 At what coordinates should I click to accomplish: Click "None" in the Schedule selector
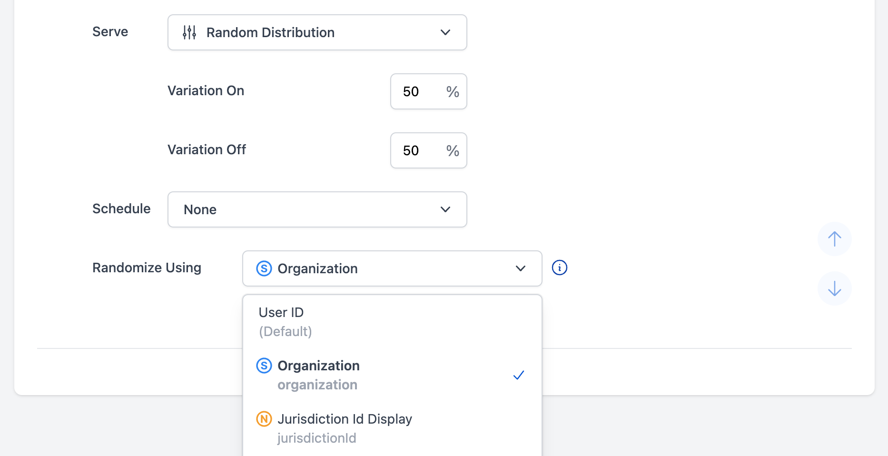200,209
